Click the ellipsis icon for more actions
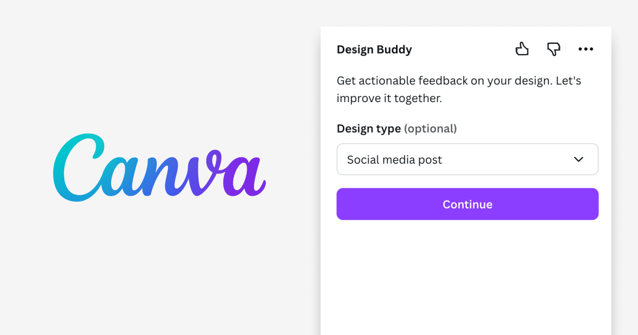The image size is (638, 335). click(586, 49)
